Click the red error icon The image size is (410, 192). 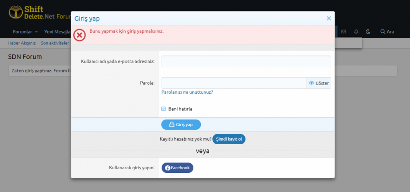[80, 35]
